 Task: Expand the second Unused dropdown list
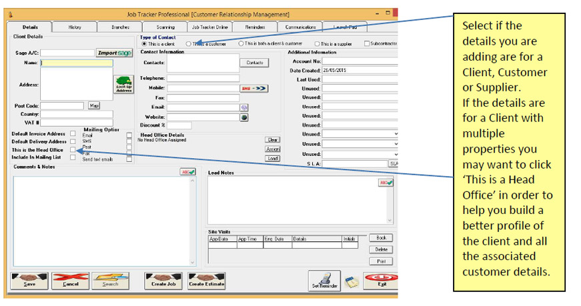pos(396,144)
